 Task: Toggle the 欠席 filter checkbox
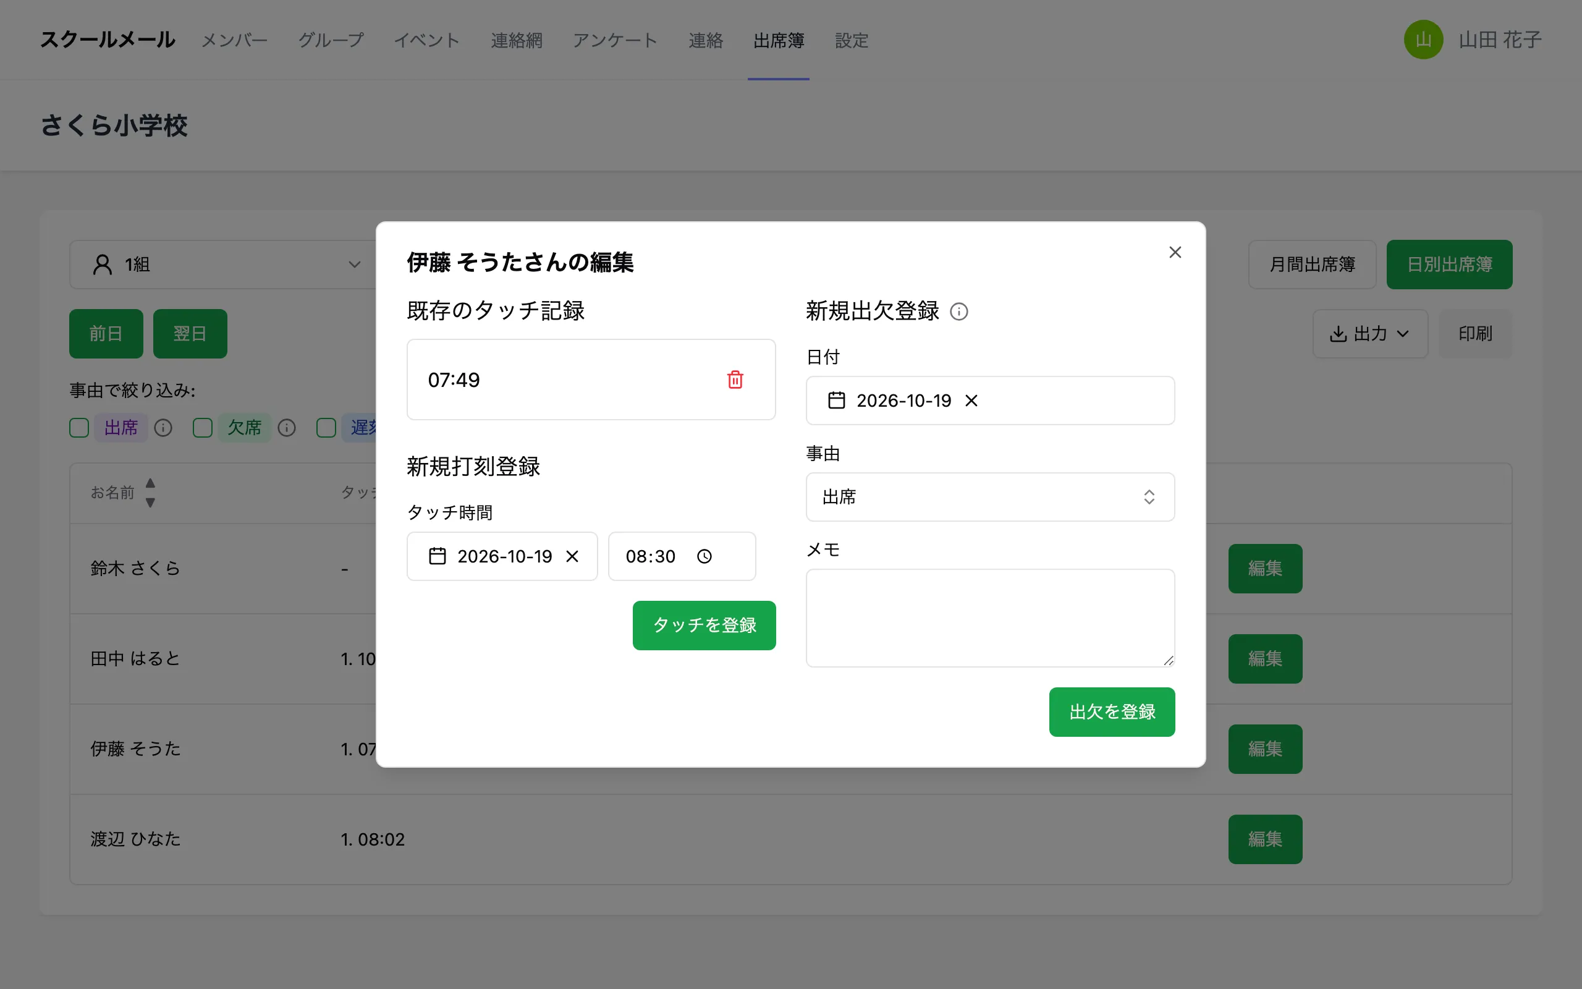203,428
